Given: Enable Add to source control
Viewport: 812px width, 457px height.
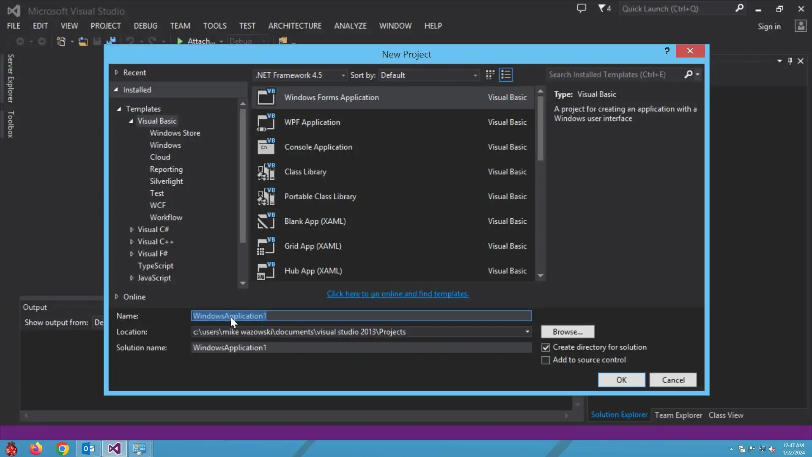Looking at the screenshot, I should click(546, 360).
